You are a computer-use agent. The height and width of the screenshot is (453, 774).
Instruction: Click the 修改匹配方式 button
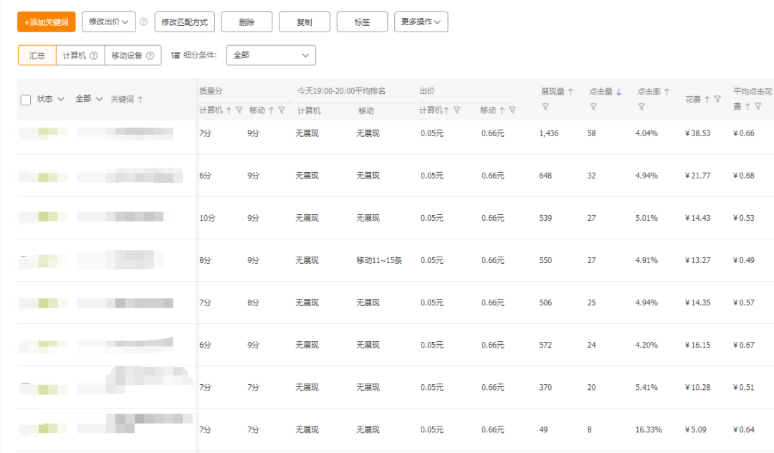(x=185, y=22)
